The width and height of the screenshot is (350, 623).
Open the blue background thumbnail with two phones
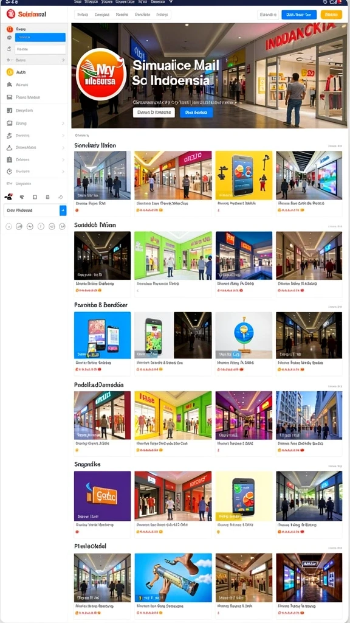point(102,335)
